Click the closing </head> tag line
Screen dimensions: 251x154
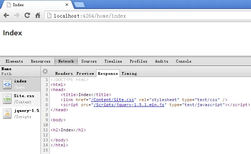[x=59, y=110]
